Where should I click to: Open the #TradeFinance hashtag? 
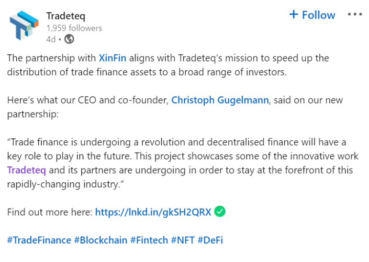coord(39,240)
